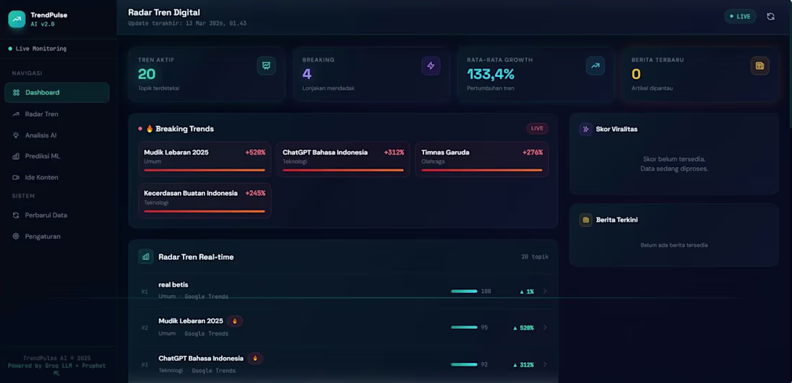This screenshot has width=792, height=383.
Task: Click the Update terakhir timestamp text
Action: [187, 23]
